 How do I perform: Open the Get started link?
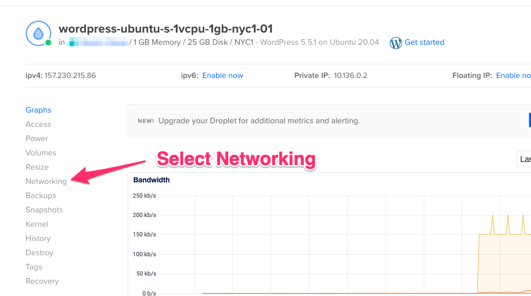coord(424,42)
